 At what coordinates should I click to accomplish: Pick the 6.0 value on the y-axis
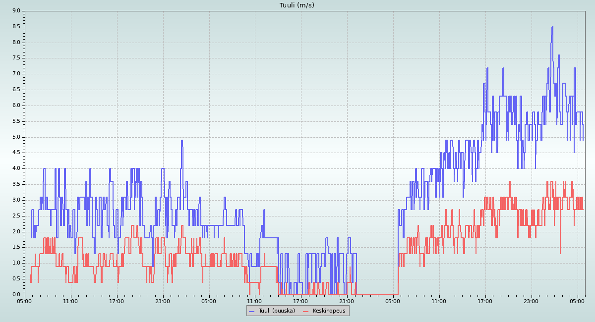pos(16,105)
